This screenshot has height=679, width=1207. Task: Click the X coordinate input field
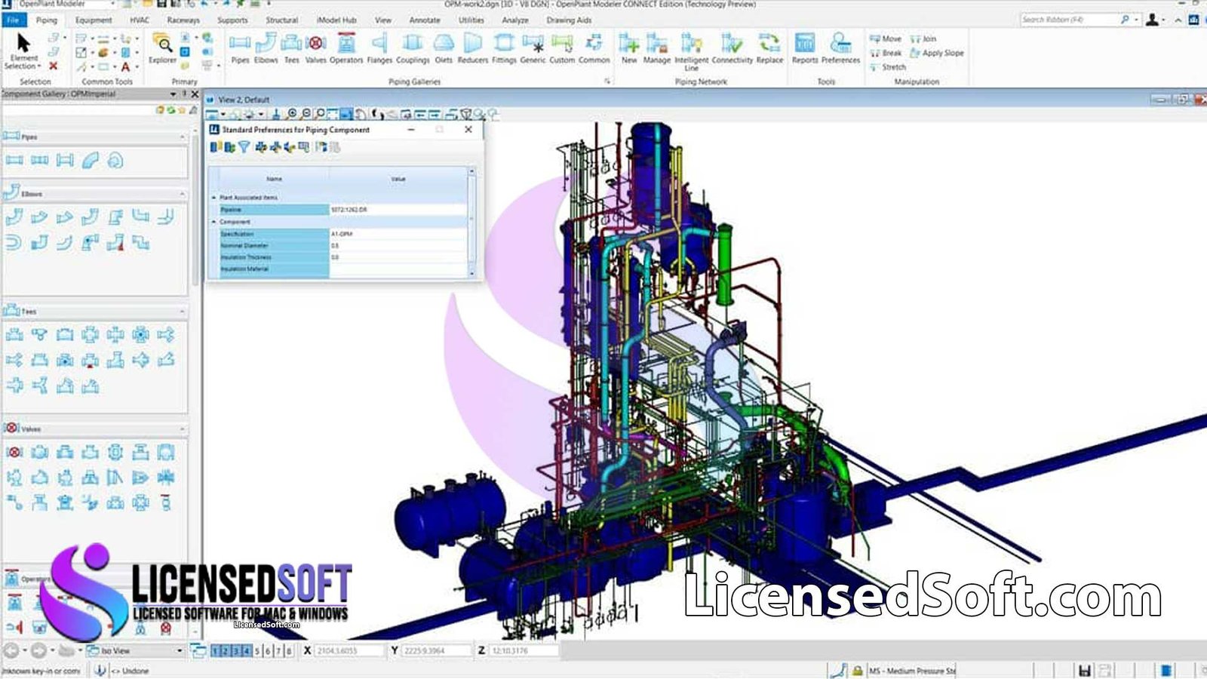(349, 650)
